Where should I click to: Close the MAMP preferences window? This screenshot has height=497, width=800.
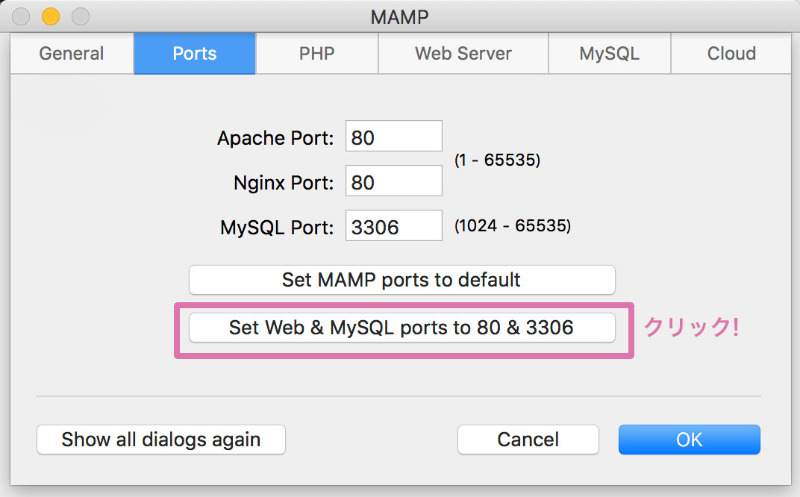click(22, 16)
